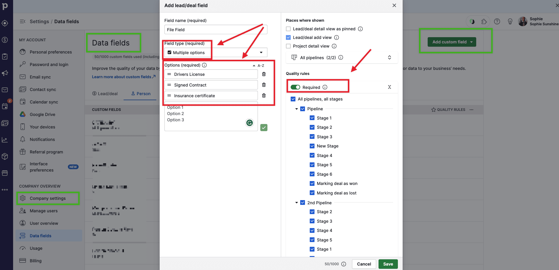Click the Field name input box
The width and height of the screenshot is (559, 270).
(x=216, y=30)
